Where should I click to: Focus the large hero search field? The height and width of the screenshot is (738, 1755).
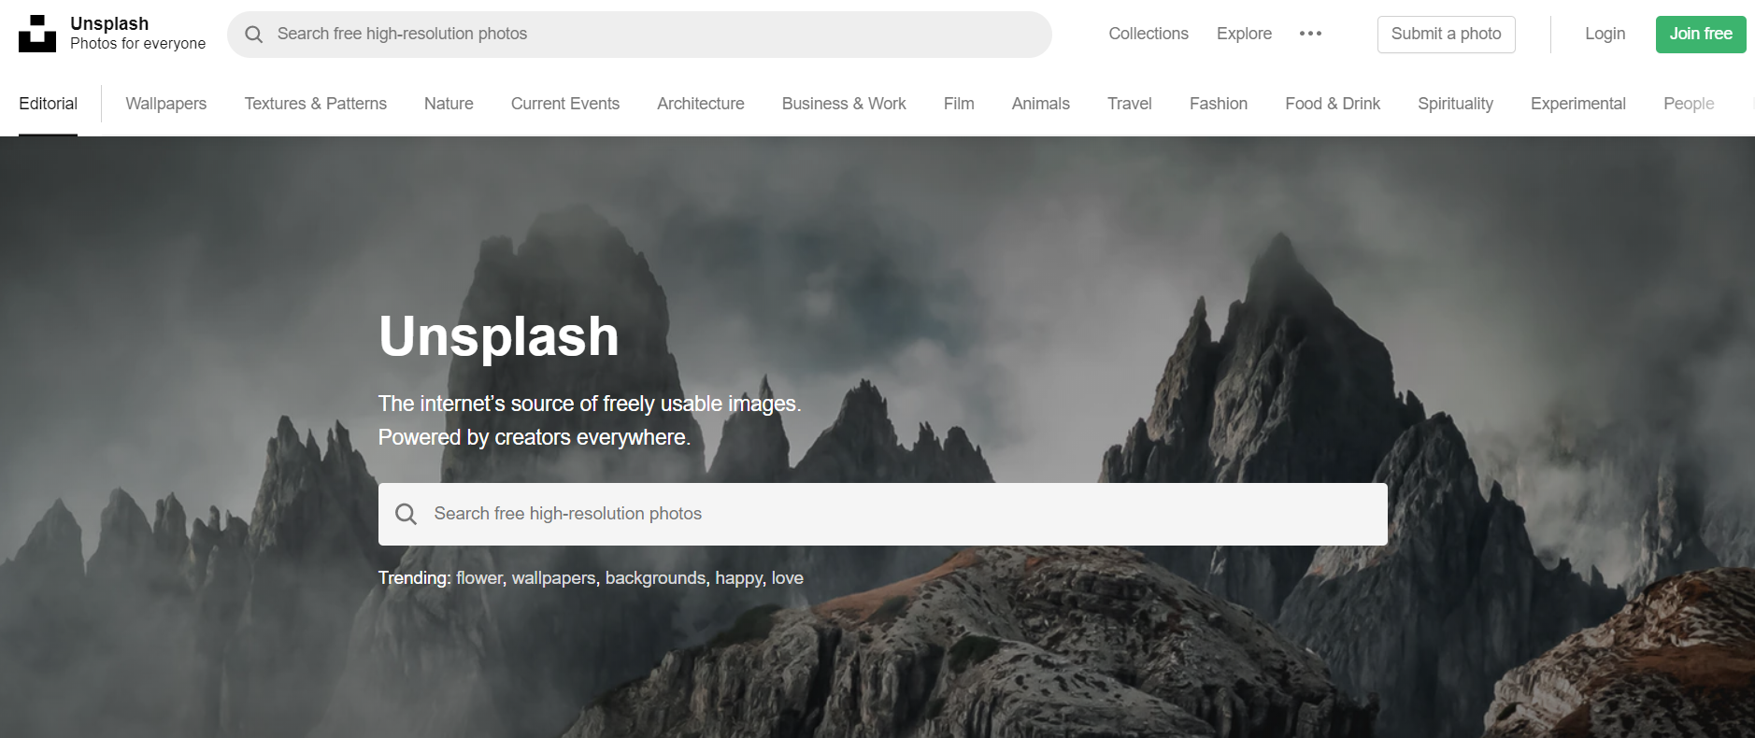[x=882, y=514]
